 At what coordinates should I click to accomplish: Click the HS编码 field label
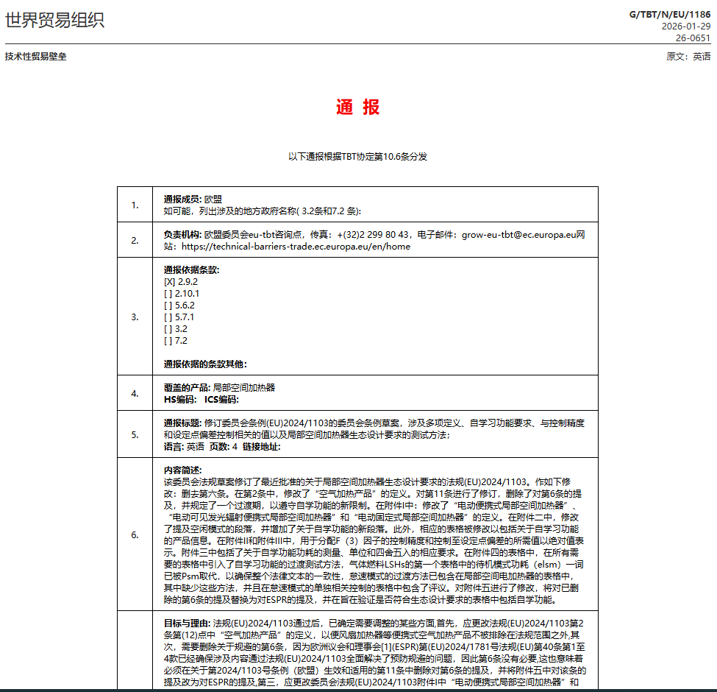[x=179, y=399]
